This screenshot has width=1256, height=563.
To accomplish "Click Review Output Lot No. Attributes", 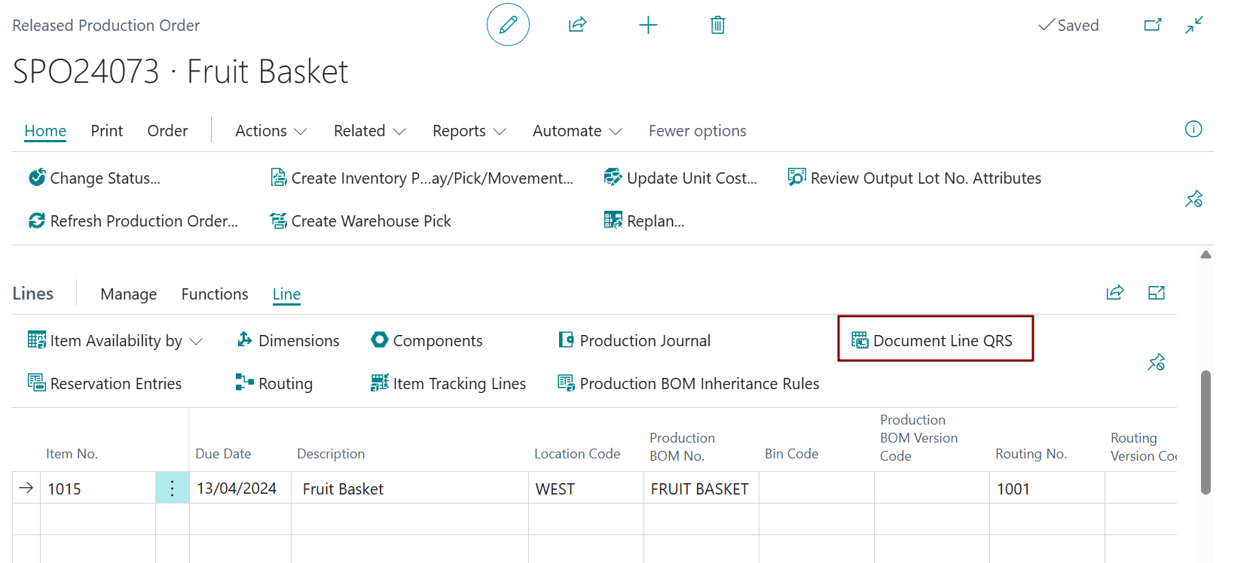I will click(915, 178).
